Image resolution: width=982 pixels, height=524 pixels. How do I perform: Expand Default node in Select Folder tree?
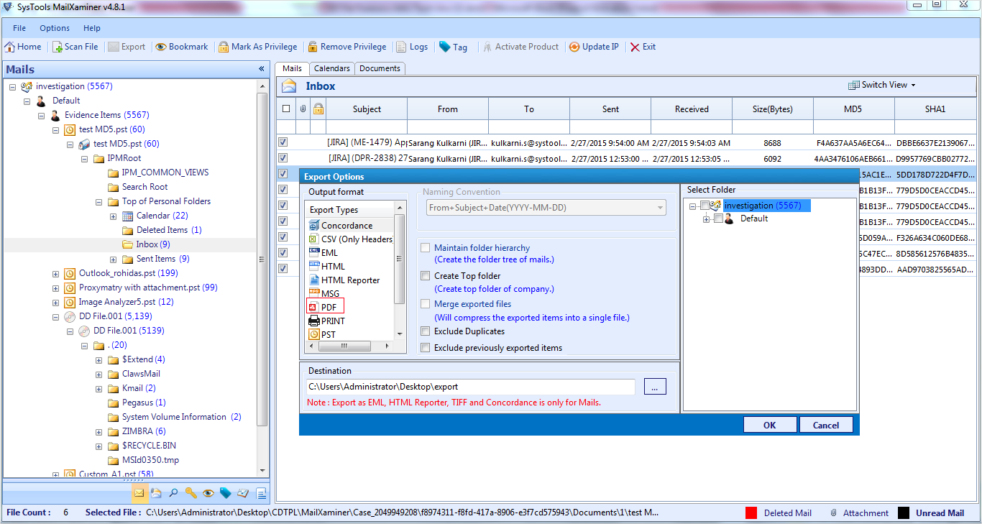point(707,219)
